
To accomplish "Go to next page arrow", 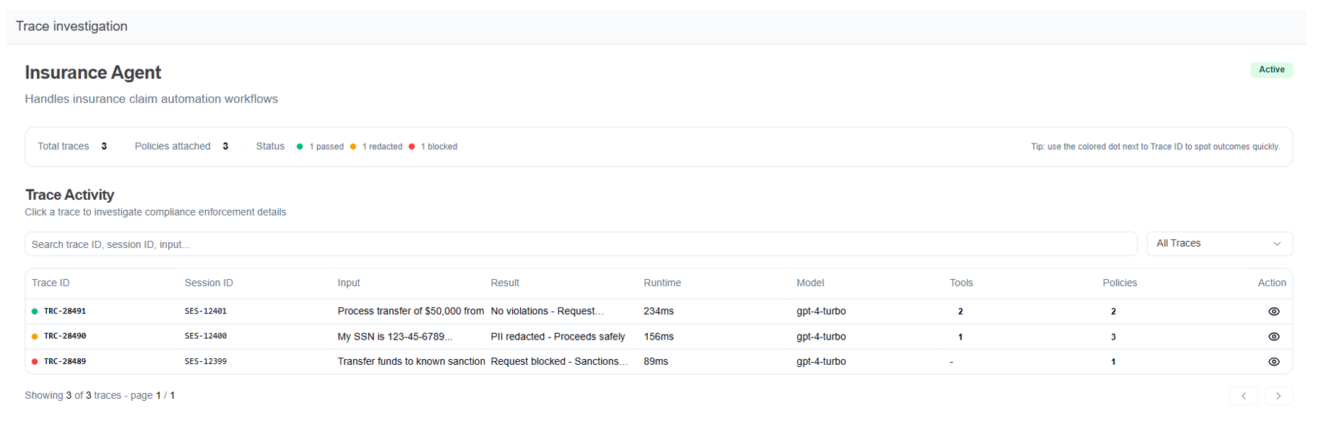I will tap(1278, 396).
